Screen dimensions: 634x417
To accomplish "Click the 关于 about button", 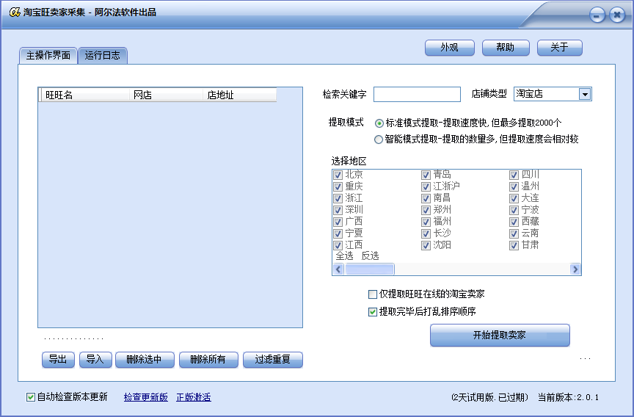I will 560,48.
